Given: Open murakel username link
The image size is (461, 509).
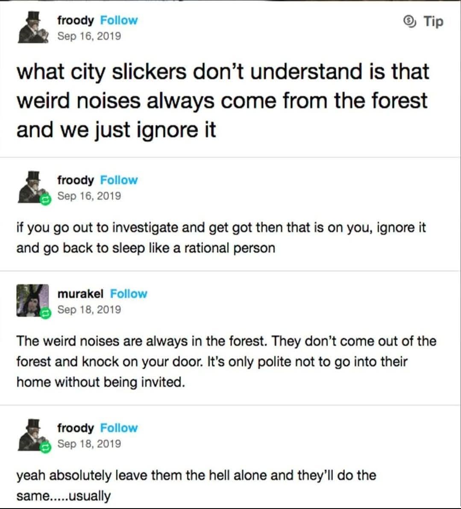Looking at the screenshot, I should pyautogui.click(x=80, y=294).
